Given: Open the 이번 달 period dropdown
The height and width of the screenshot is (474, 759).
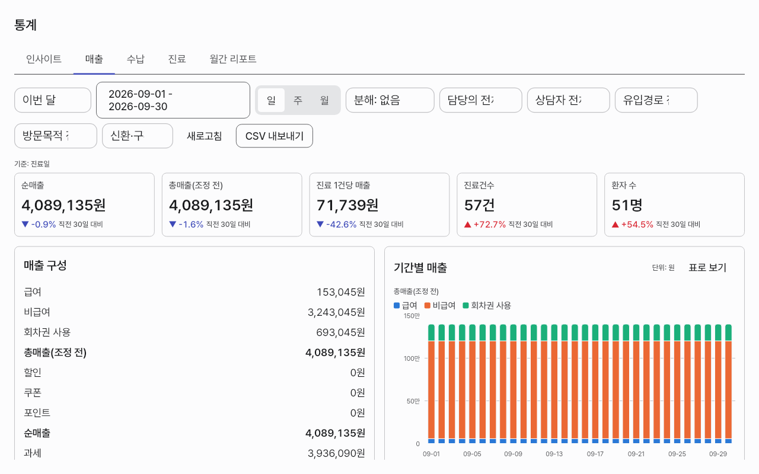Looking at the screenshot, I should click(53, 100).
